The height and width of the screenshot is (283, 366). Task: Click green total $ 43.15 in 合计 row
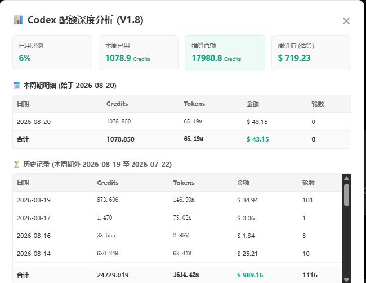[258, 139]
